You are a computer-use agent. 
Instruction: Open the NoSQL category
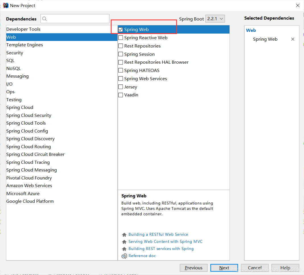point(62,68)
